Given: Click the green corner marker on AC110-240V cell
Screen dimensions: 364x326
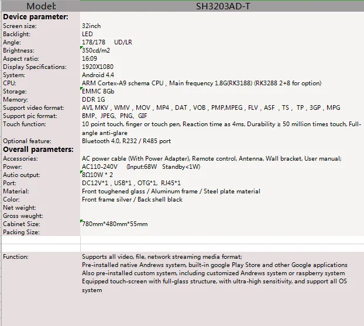Looking at the screenshot, I should [82, 163].
